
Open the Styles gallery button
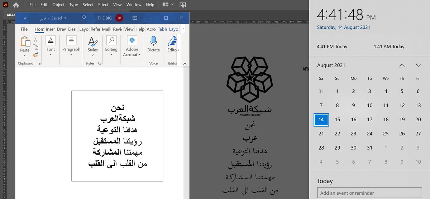[92, 46]
